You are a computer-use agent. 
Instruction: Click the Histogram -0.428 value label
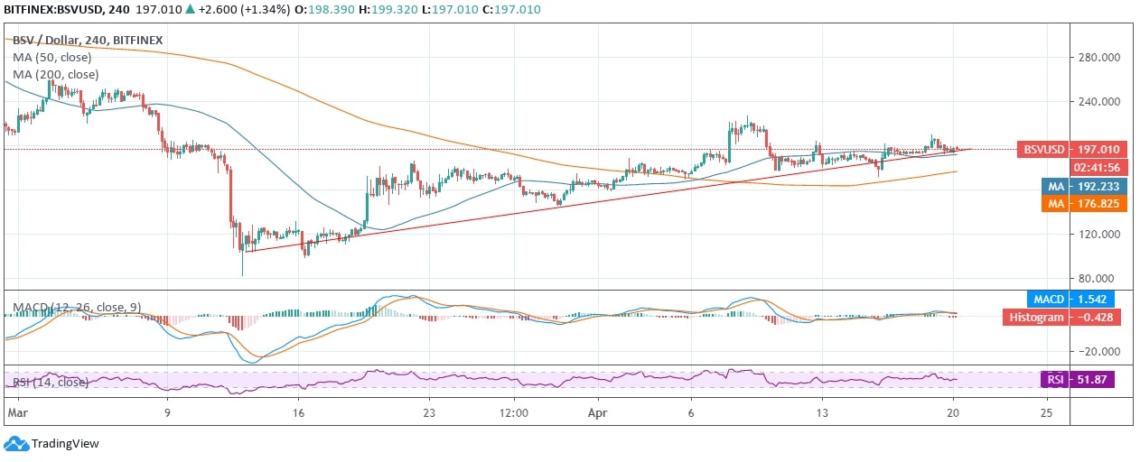point(1062,318)
